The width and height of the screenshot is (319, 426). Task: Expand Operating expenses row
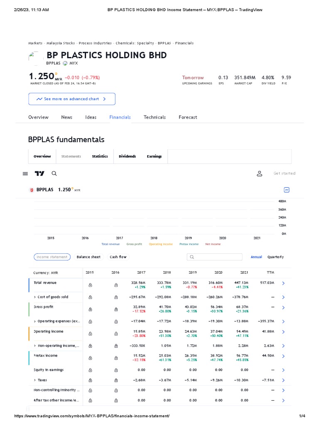pyautogui.click(x=35, y=322)
